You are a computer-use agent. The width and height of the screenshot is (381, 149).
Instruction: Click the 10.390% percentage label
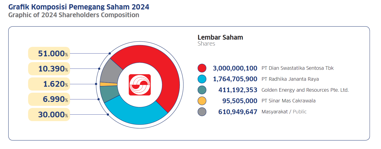pos(49,69)
